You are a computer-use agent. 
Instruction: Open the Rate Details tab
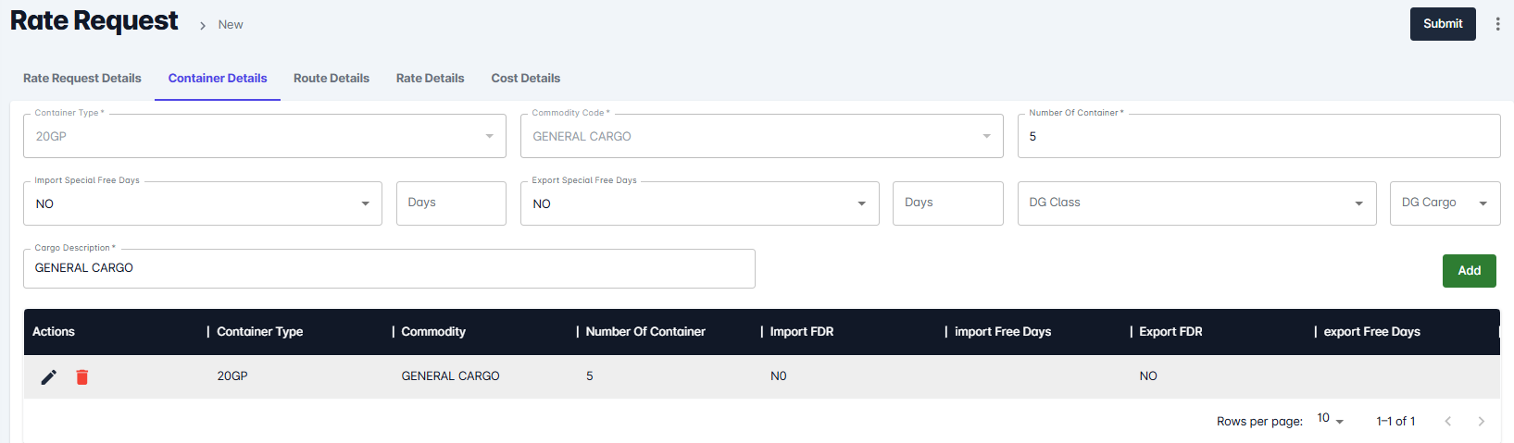[431, 79]
